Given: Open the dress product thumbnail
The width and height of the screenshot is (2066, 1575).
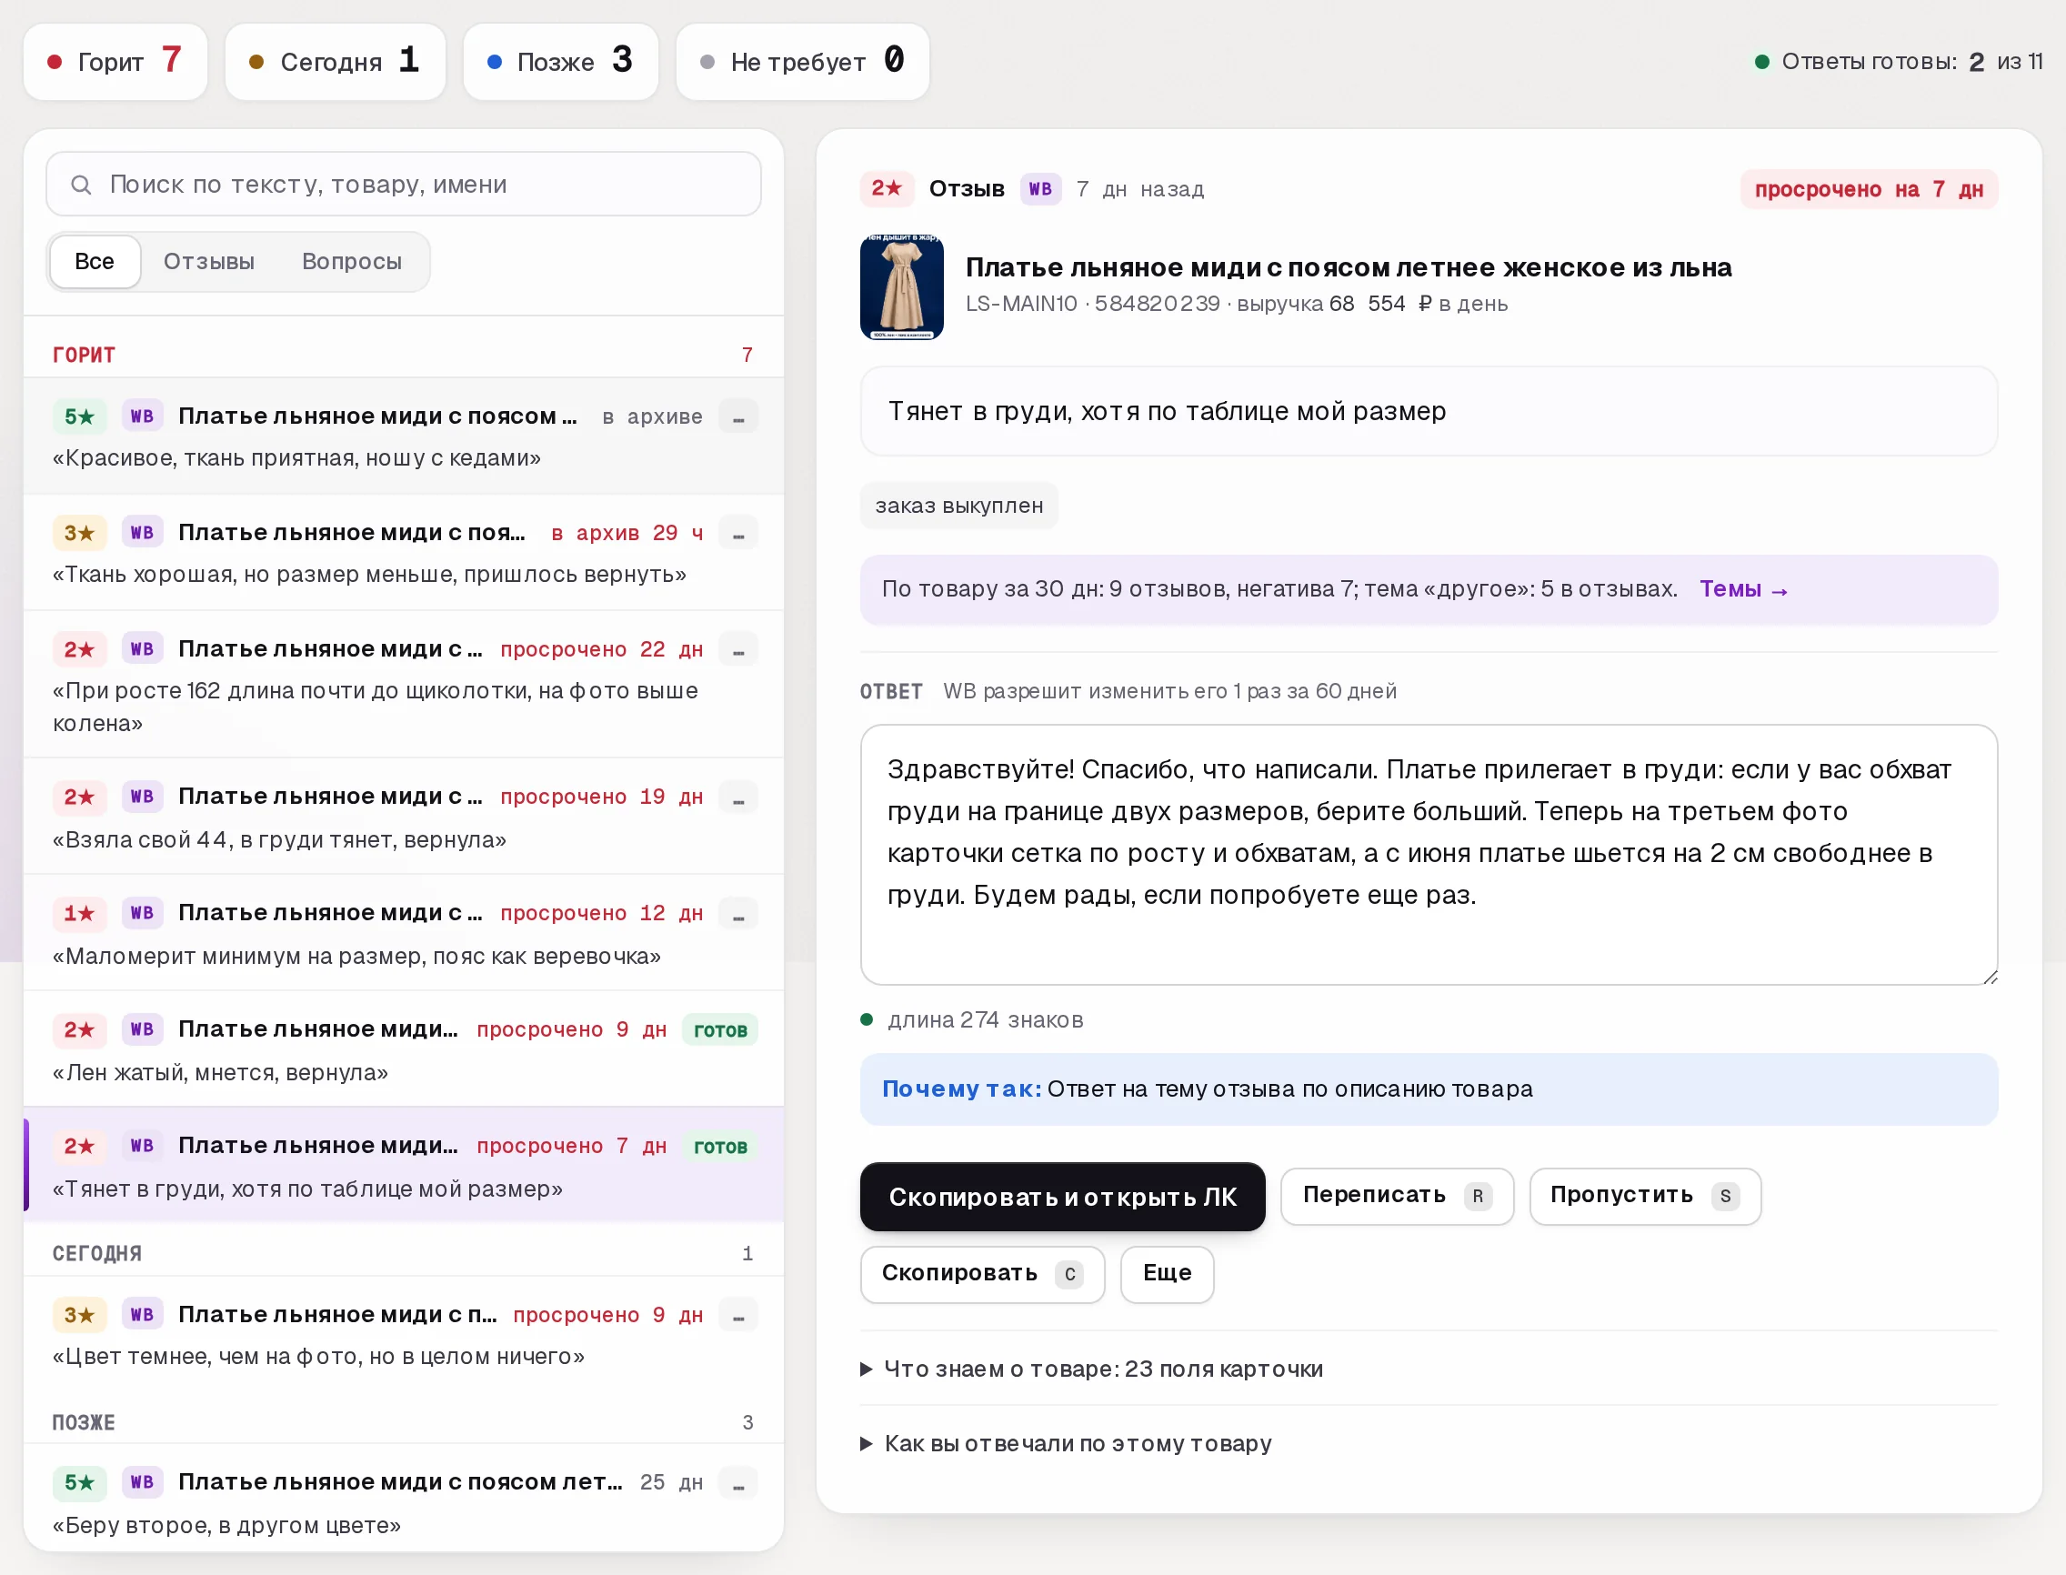Looking at the screenshot, I should coord(902,286).
